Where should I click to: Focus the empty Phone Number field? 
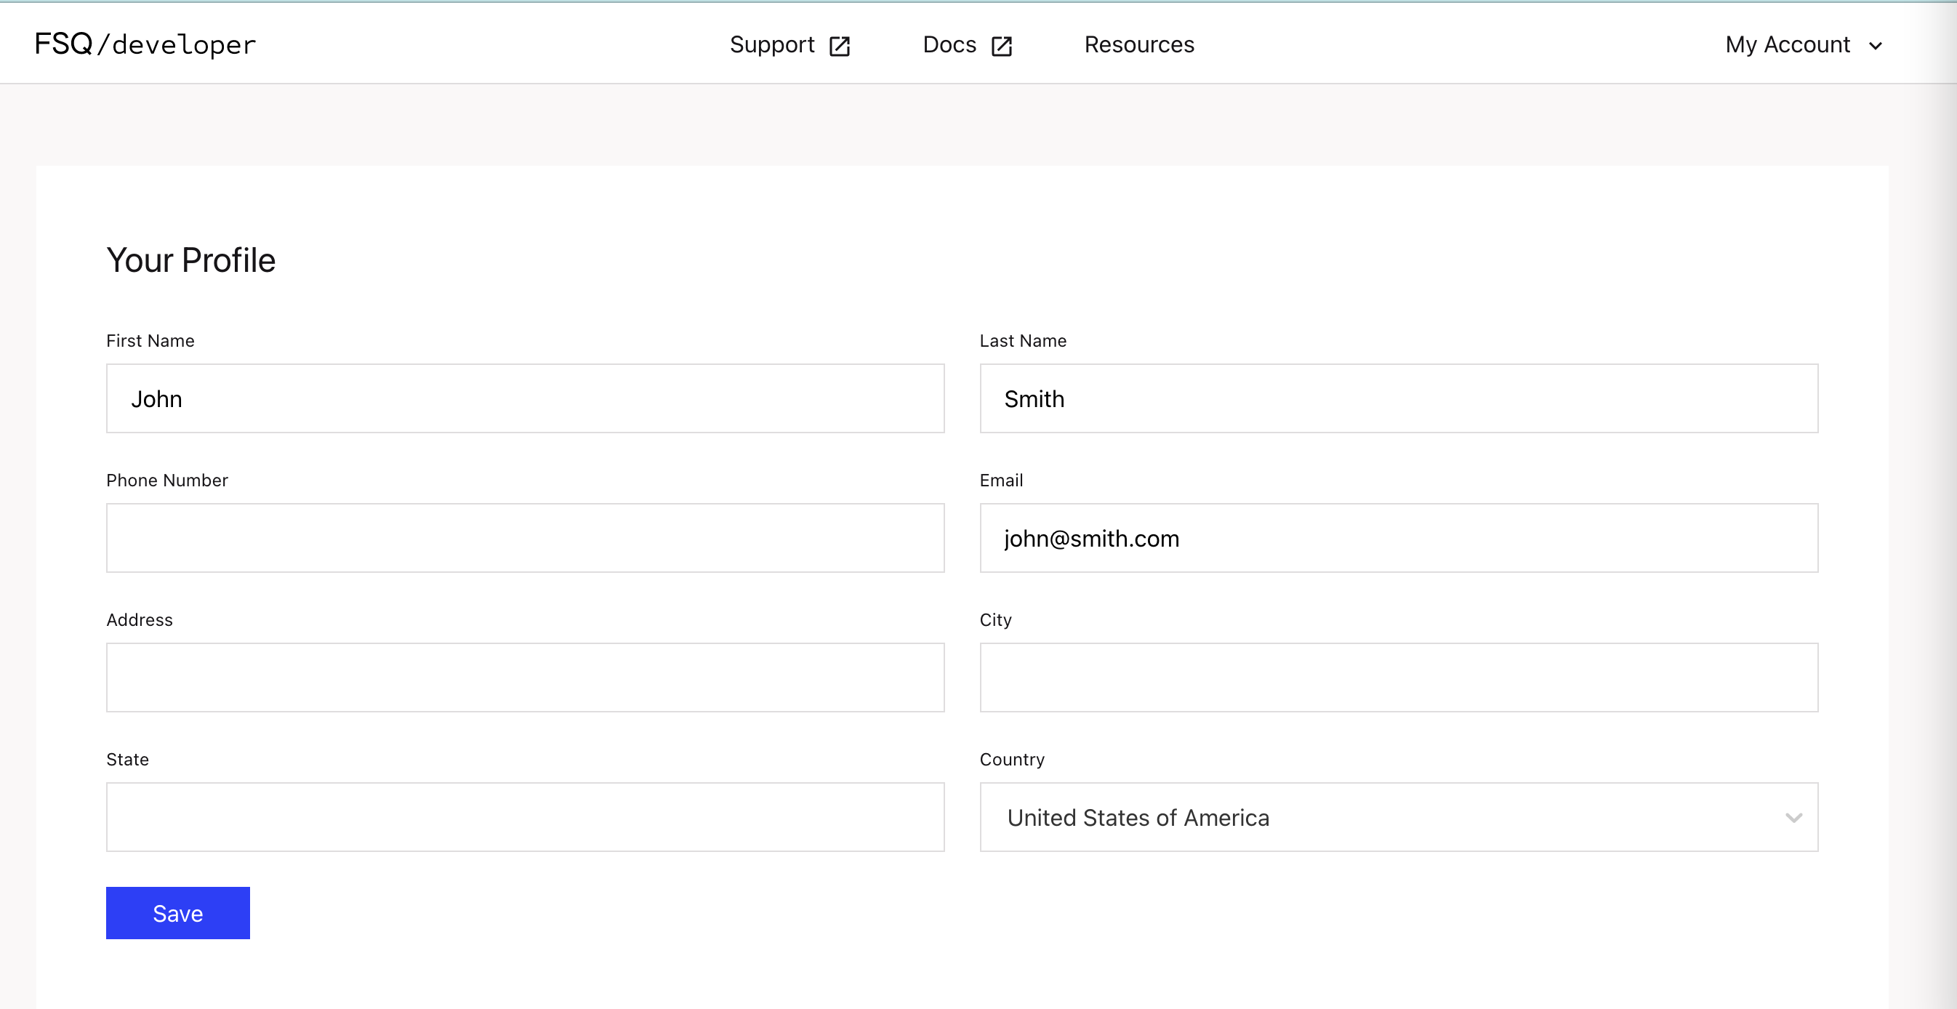525,538
